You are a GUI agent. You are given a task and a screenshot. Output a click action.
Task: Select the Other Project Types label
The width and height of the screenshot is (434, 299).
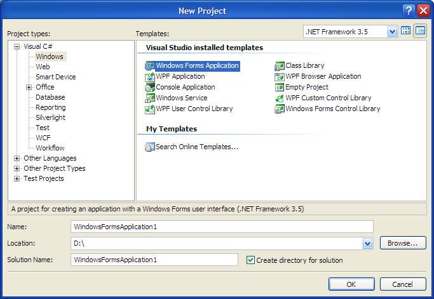(55, 168)
